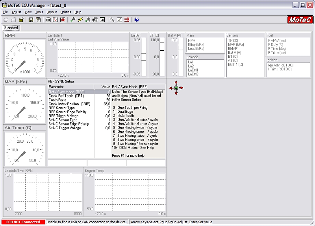
Task: Click the Open File toolbar icon
Action: pyautogui.click(x=6, y=20)
